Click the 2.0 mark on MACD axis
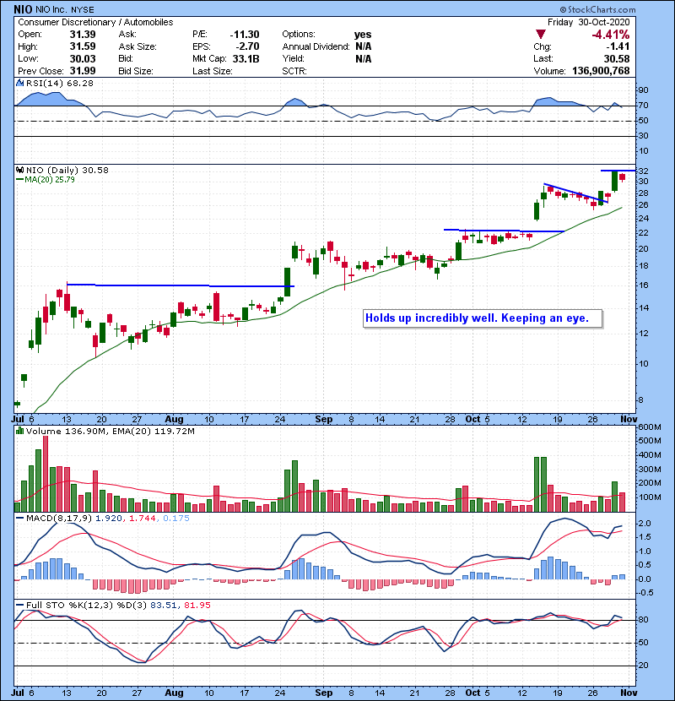675x701 pixels. click(x=645, y=524)
